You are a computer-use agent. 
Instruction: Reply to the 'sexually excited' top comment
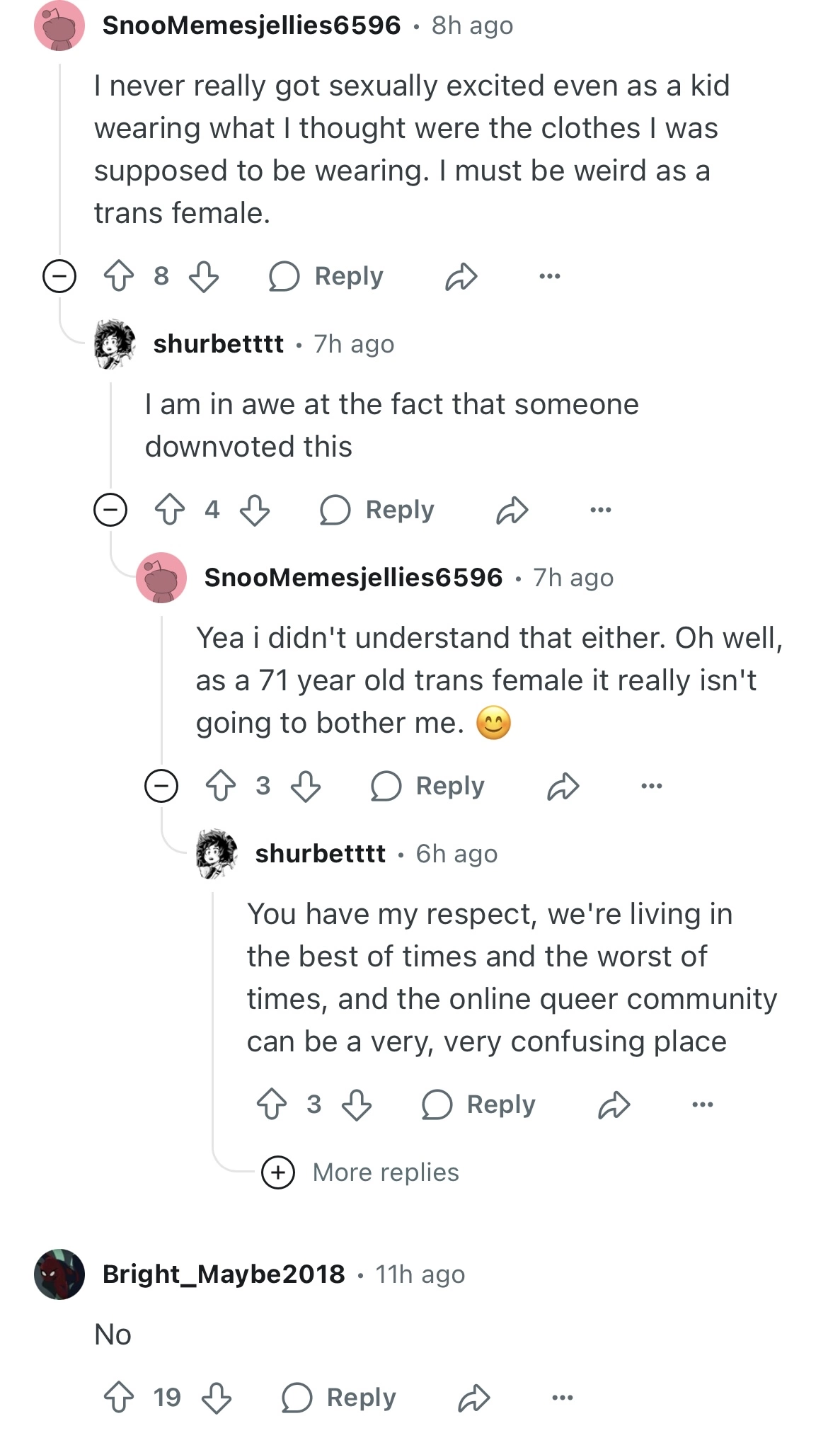pos(326,276)
